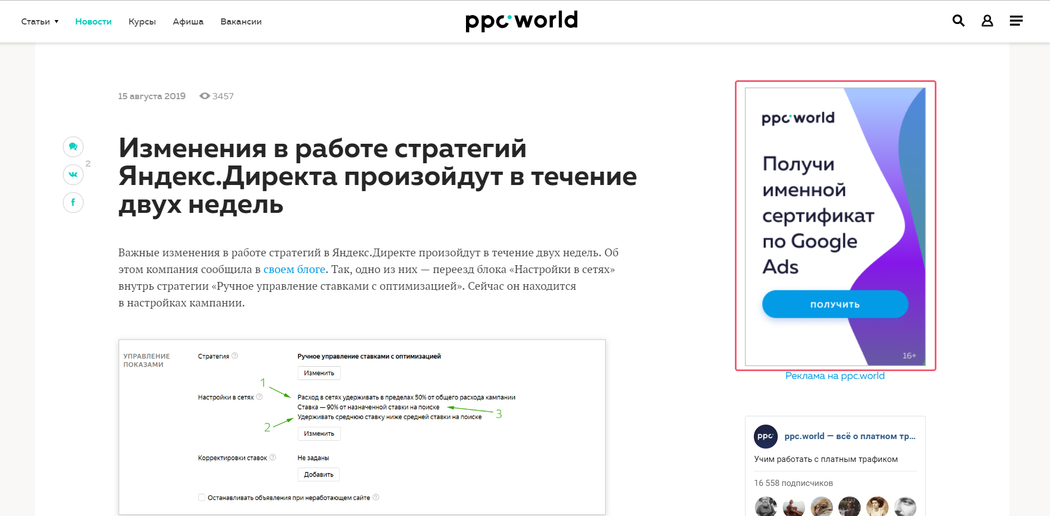Click the ppc.world logo inside the banner
The image size is (1050, 516).
798,118
